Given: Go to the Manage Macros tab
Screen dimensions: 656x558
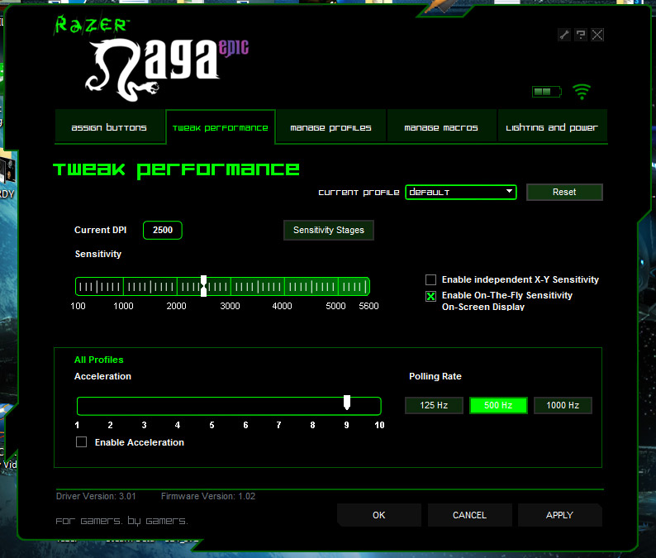Looking at the screenshot, I should click(x=441, y=128).
